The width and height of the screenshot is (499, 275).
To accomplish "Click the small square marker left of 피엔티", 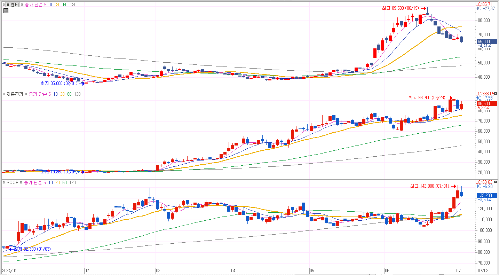I will point(3,5).
